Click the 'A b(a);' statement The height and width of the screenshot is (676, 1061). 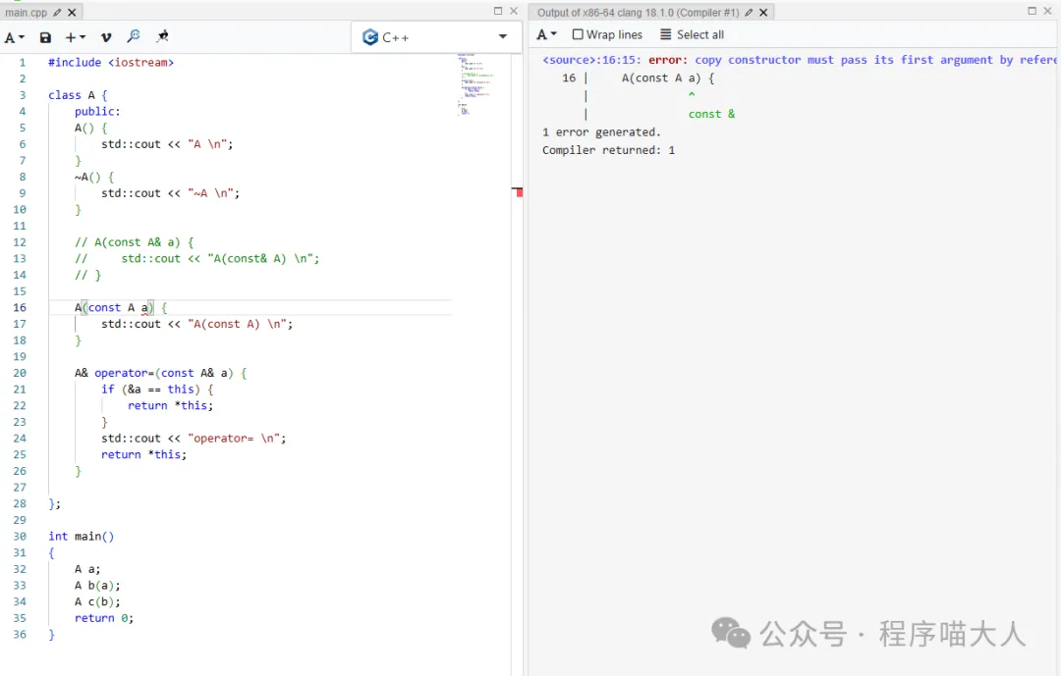(x=97, y=586)
